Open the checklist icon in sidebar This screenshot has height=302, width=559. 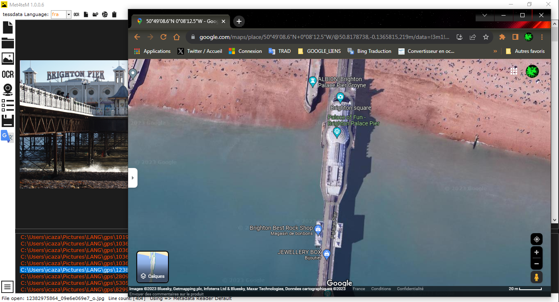tap(8, 105)
